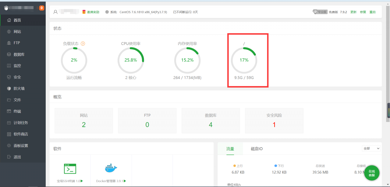Click the 9.5G / 59G disk text
390x187 pixels.
[x=244, y=78]
